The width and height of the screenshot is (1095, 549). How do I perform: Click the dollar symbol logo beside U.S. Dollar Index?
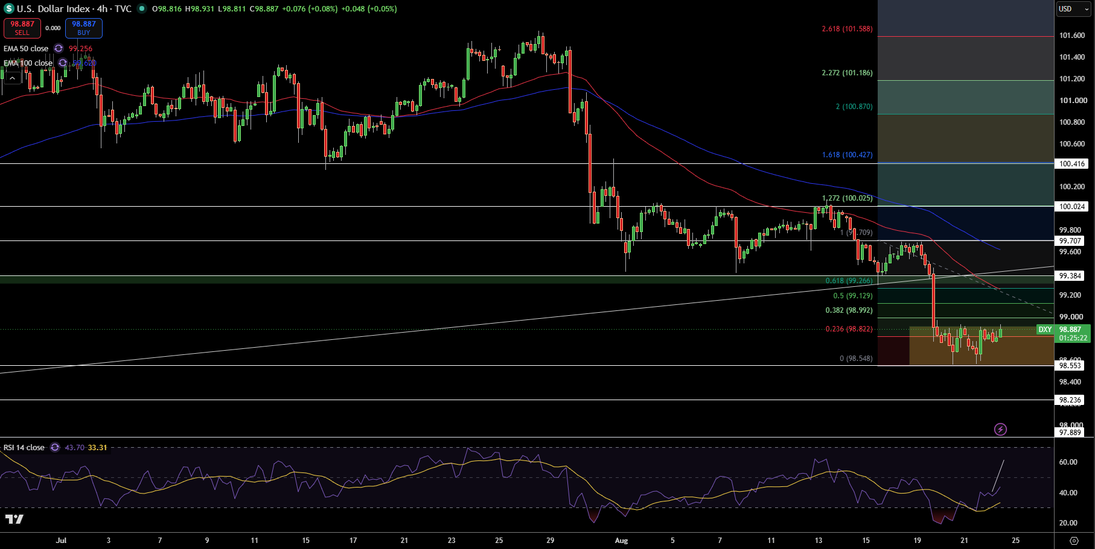(x=9, y=8)
